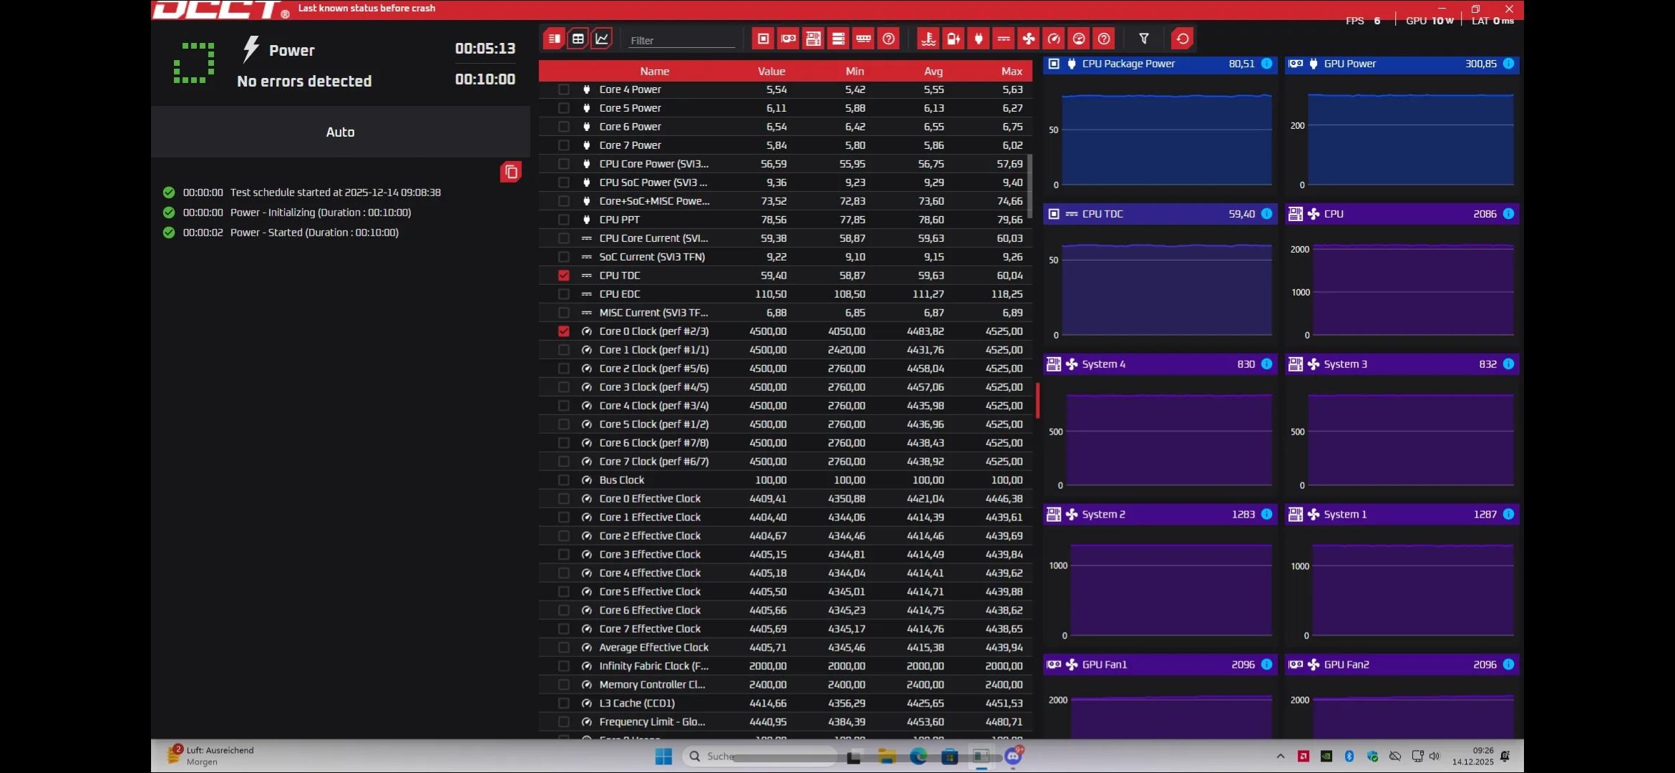Click the sensor Filter text field

tap(680, 41)
